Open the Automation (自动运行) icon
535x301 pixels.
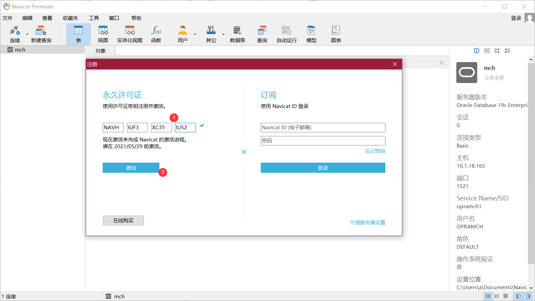click(x=287, y=34)
